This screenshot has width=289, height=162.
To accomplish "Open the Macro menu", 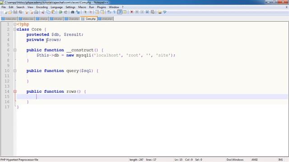I will 82,7.
